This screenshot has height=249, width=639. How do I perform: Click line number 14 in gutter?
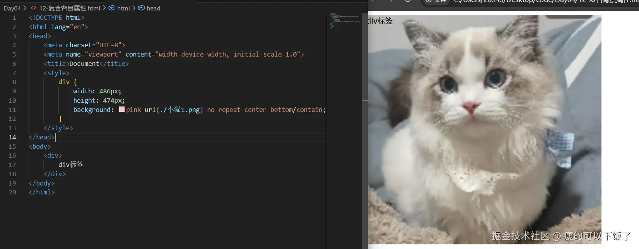[x=12, y=137]
